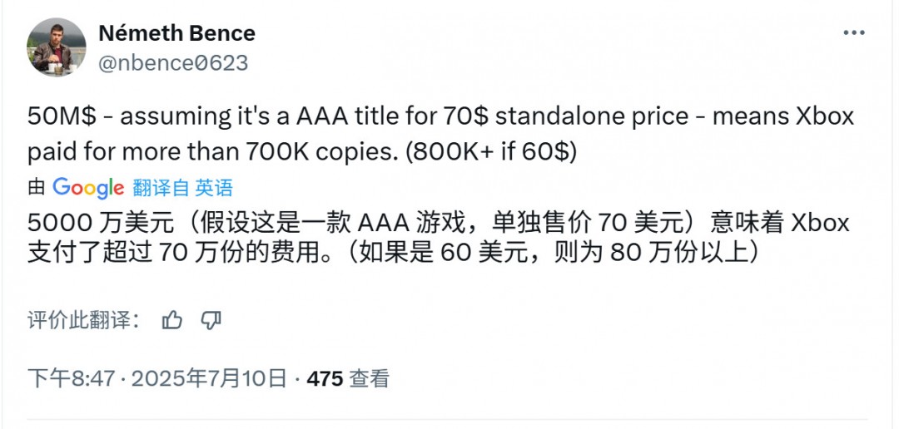Open the tweet's more options ellipsis menu
This screenshot has height=429, width=899.
click(854, 33)
